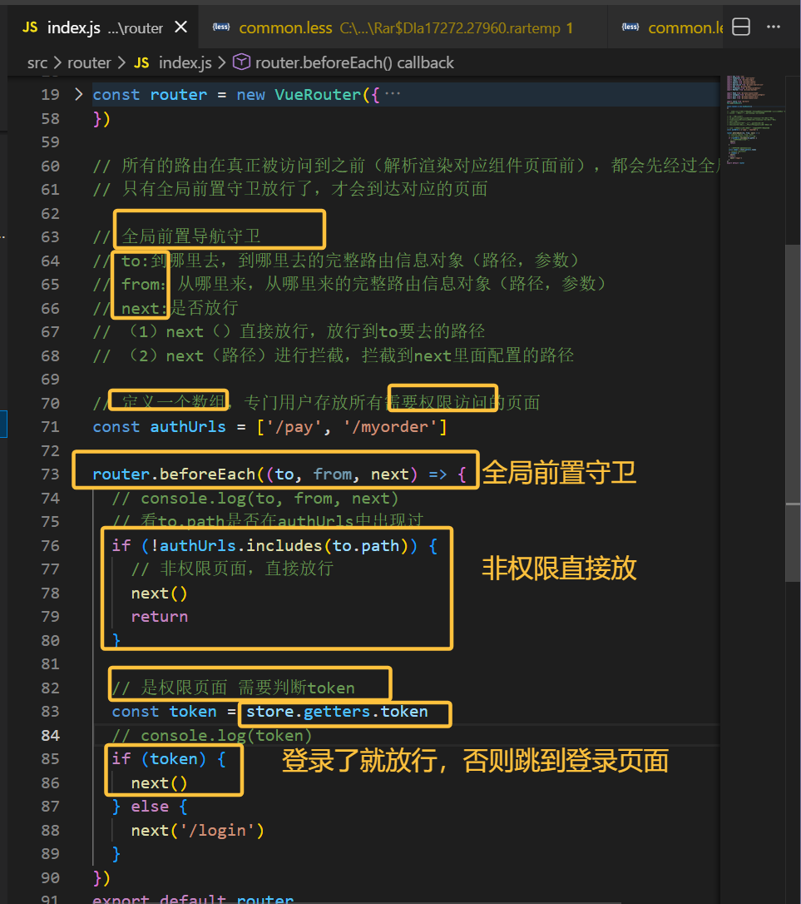Click line number 60 in the gutter

50,166
